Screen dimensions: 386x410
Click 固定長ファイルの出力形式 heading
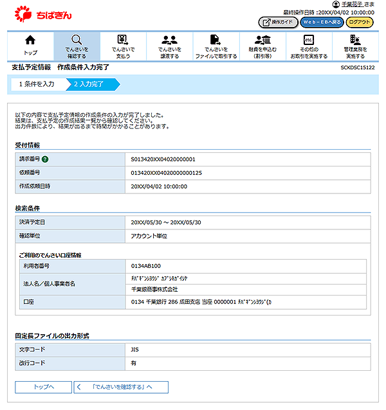[x=52, y=336]
